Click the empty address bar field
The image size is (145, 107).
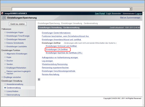71,9
